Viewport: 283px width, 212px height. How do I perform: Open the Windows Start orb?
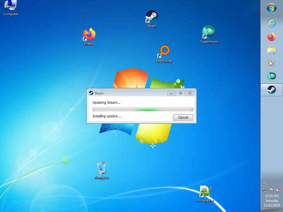pos(272,8)
